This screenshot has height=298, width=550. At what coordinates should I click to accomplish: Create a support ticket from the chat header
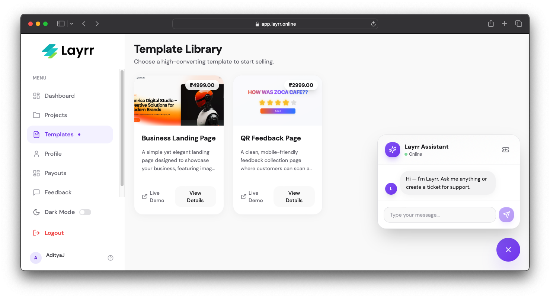pos(505,149)
